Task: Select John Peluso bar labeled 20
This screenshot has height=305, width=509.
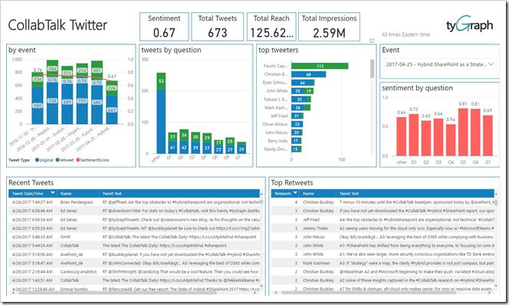Action: click(297, 133)
